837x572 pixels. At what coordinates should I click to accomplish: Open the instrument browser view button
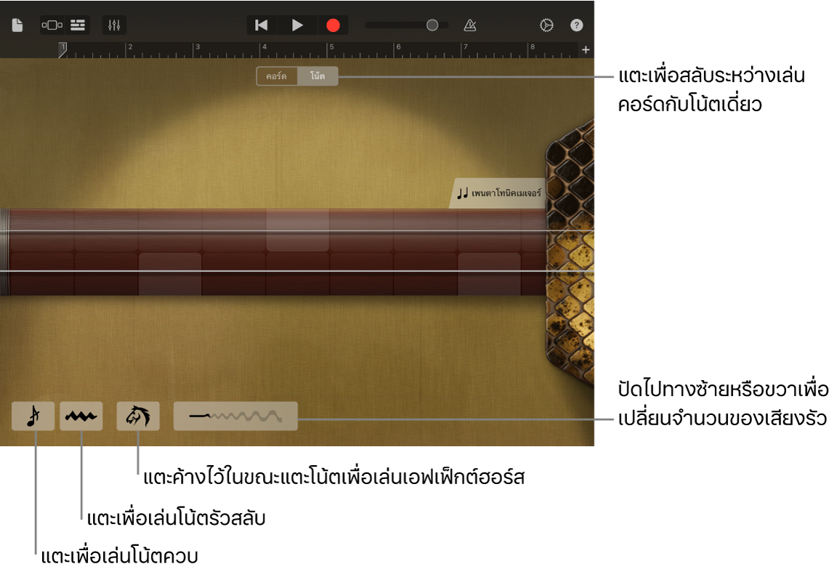click(x=52, y=25)
